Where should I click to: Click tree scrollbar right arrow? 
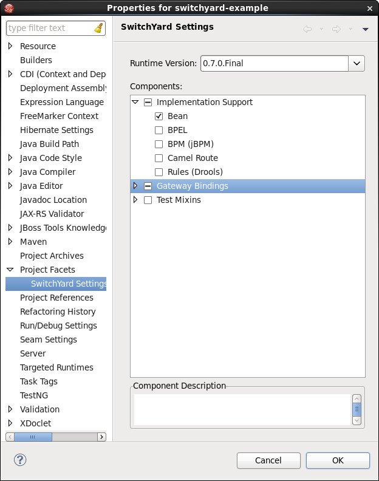tap(101, 437)
